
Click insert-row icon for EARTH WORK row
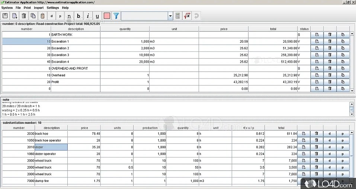pyautogui.click(x=317, y=34)
